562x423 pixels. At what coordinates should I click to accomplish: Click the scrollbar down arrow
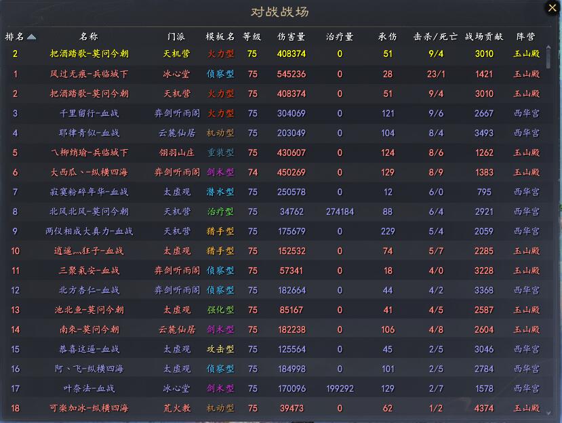[548, 413]
